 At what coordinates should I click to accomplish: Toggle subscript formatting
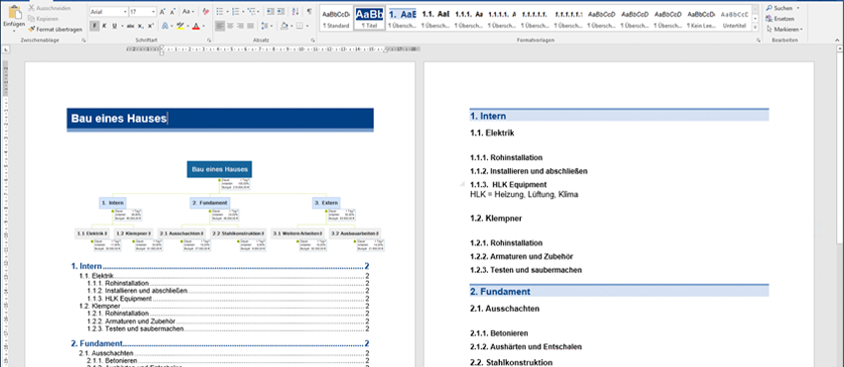click(x=141, y=26)
